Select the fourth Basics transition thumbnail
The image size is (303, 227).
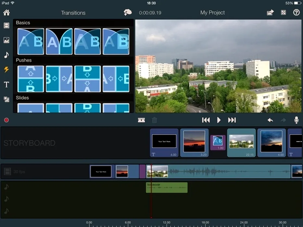(116, 41)
